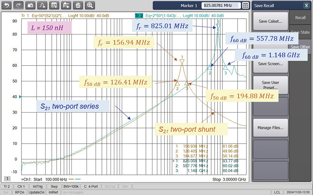Add a new trace with toolbar icon
Screen dimensions: 313x195
click(x=43, y=5)
